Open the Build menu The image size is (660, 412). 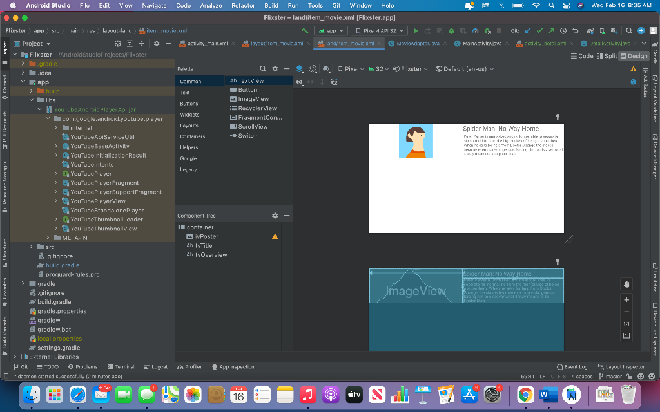pos(271,5)
